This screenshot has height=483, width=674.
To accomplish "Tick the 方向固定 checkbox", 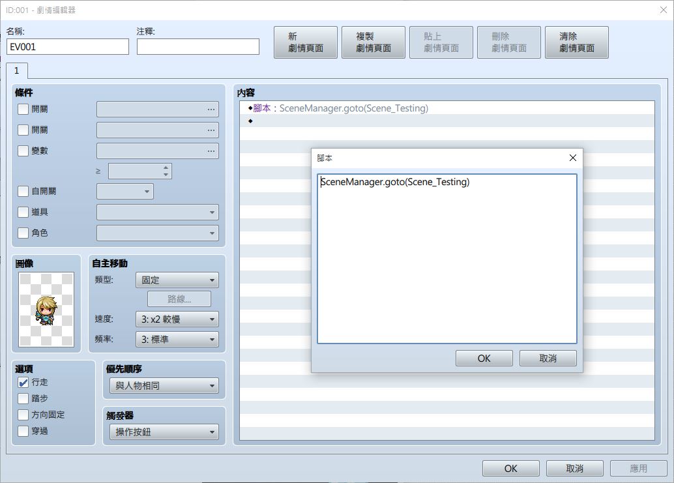I will pyautogui.click(x=23, y=415).
